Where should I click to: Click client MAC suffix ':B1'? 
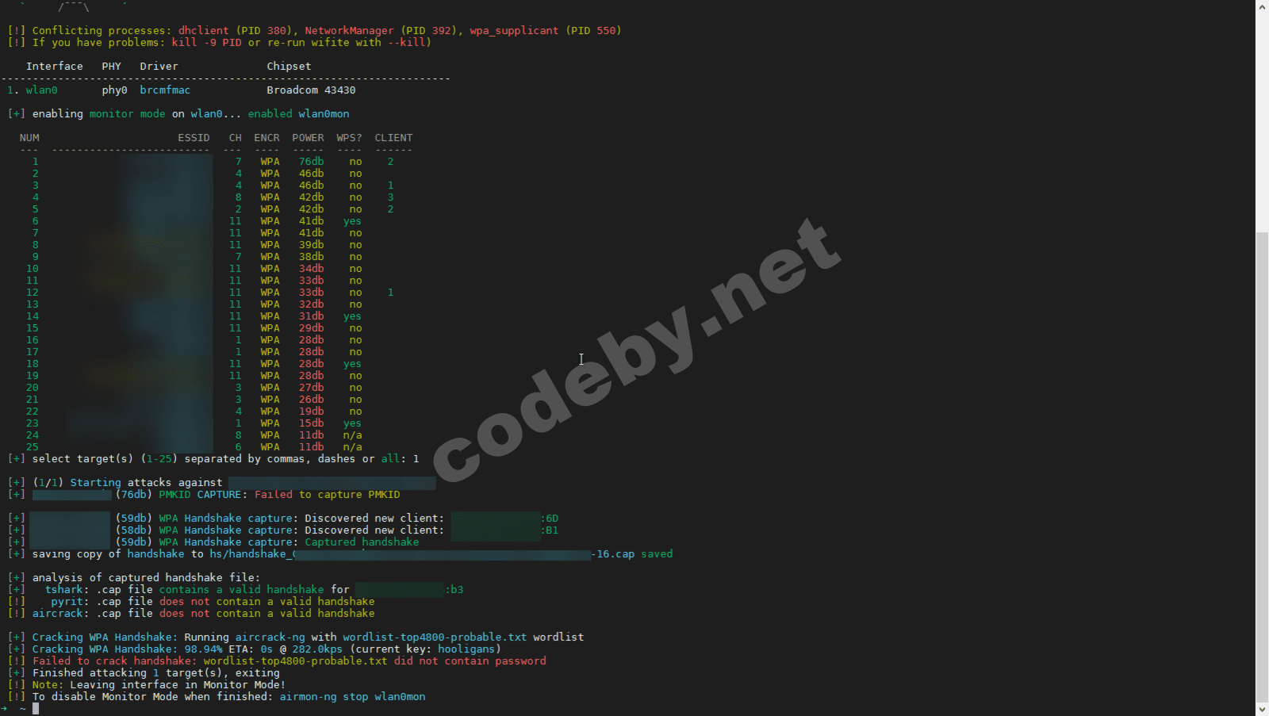pyautogui.click(x=550, y=530)
